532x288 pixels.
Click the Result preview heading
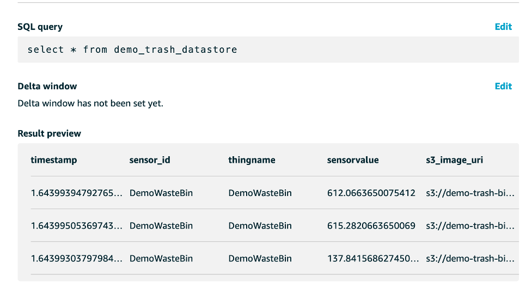pos(49,133)
